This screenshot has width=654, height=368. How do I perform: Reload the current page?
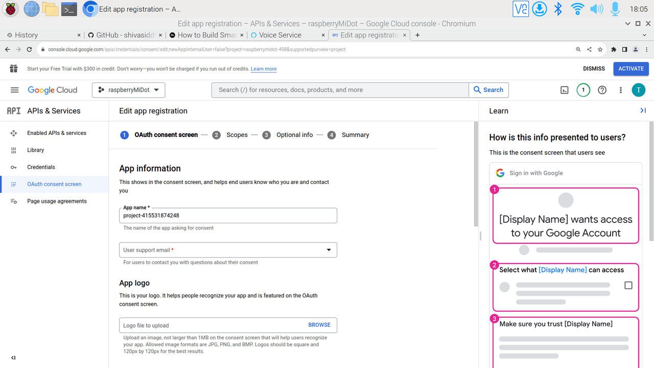coord(29,50)
